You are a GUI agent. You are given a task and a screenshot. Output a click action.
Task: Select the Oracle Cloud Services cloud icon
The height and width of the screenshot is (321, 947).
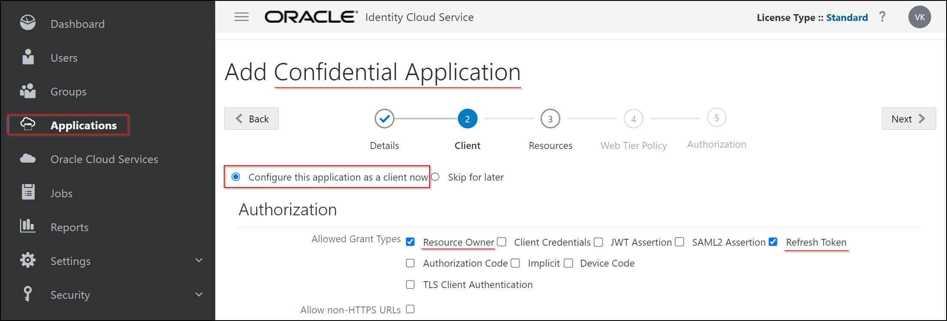[28, 159]
